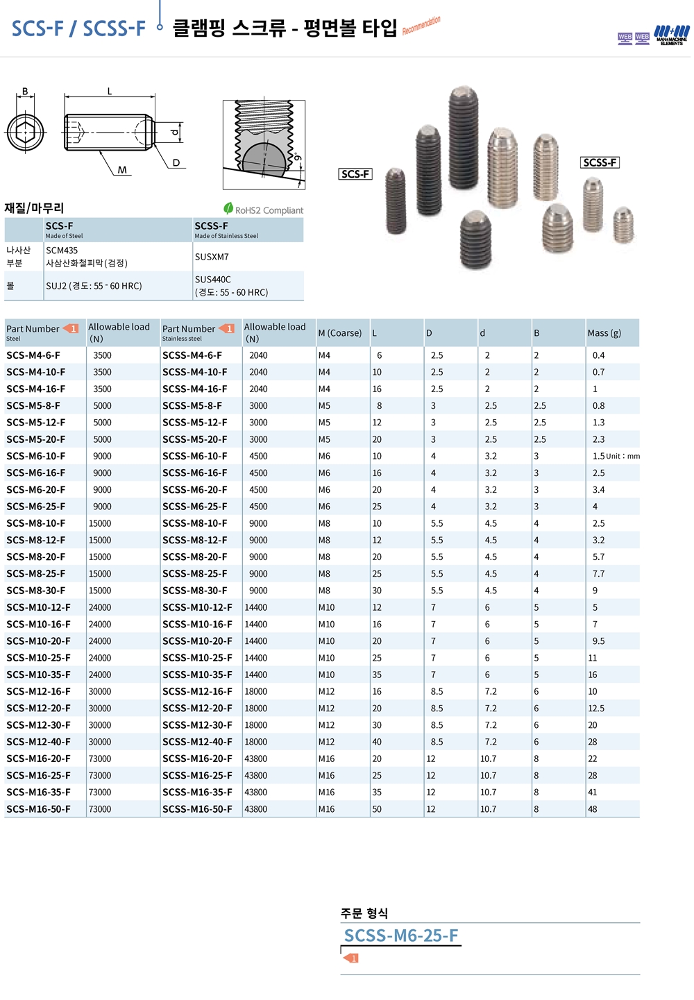Click the Stainless steel Part Number column header
This screenshot has width=694, height=1000.
[201, 333]
